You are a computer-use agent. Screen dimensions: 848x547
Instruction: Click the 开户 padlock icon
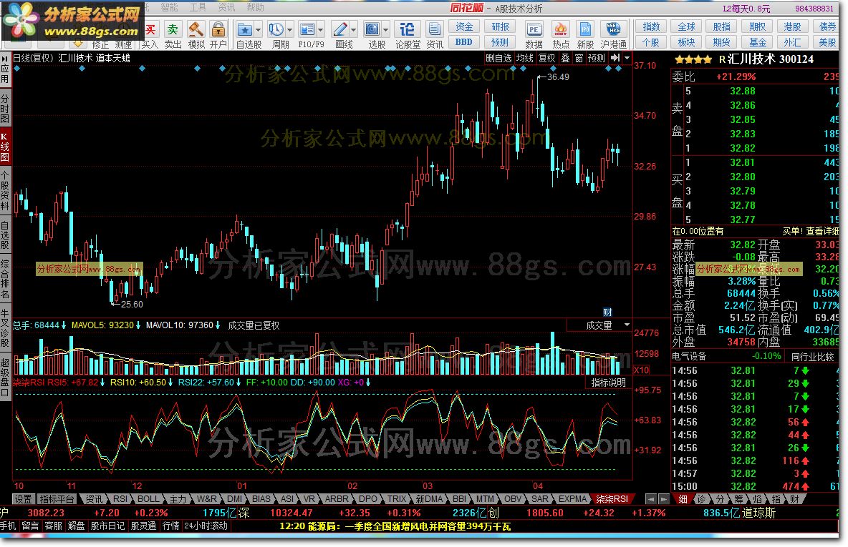218,30
